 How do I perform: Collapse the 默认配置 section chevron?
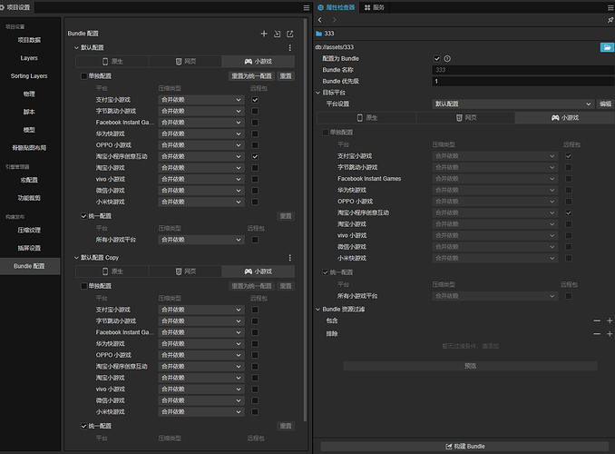coord(76,47)
